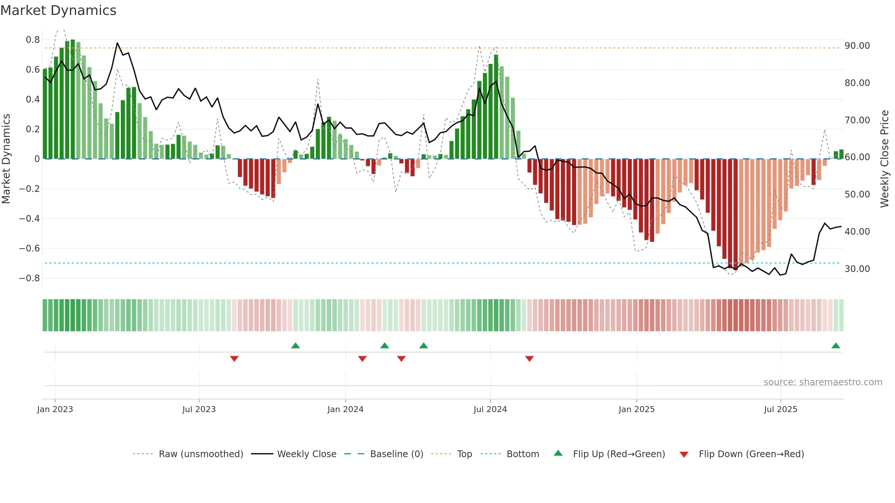Viewport: 895px width, 503px height.
Task: Click the Jul 2025 x-axis label
Action: 781,409
